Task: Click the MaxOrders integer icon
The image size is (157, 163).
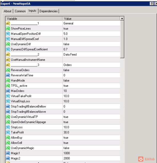Action: tap(8, 91)
